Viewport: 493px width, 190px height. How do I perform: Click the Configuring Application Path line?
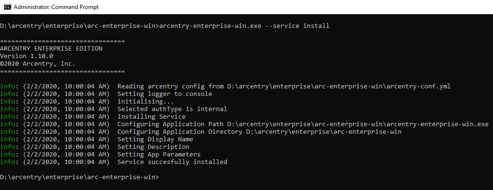[x=303, y=124]
